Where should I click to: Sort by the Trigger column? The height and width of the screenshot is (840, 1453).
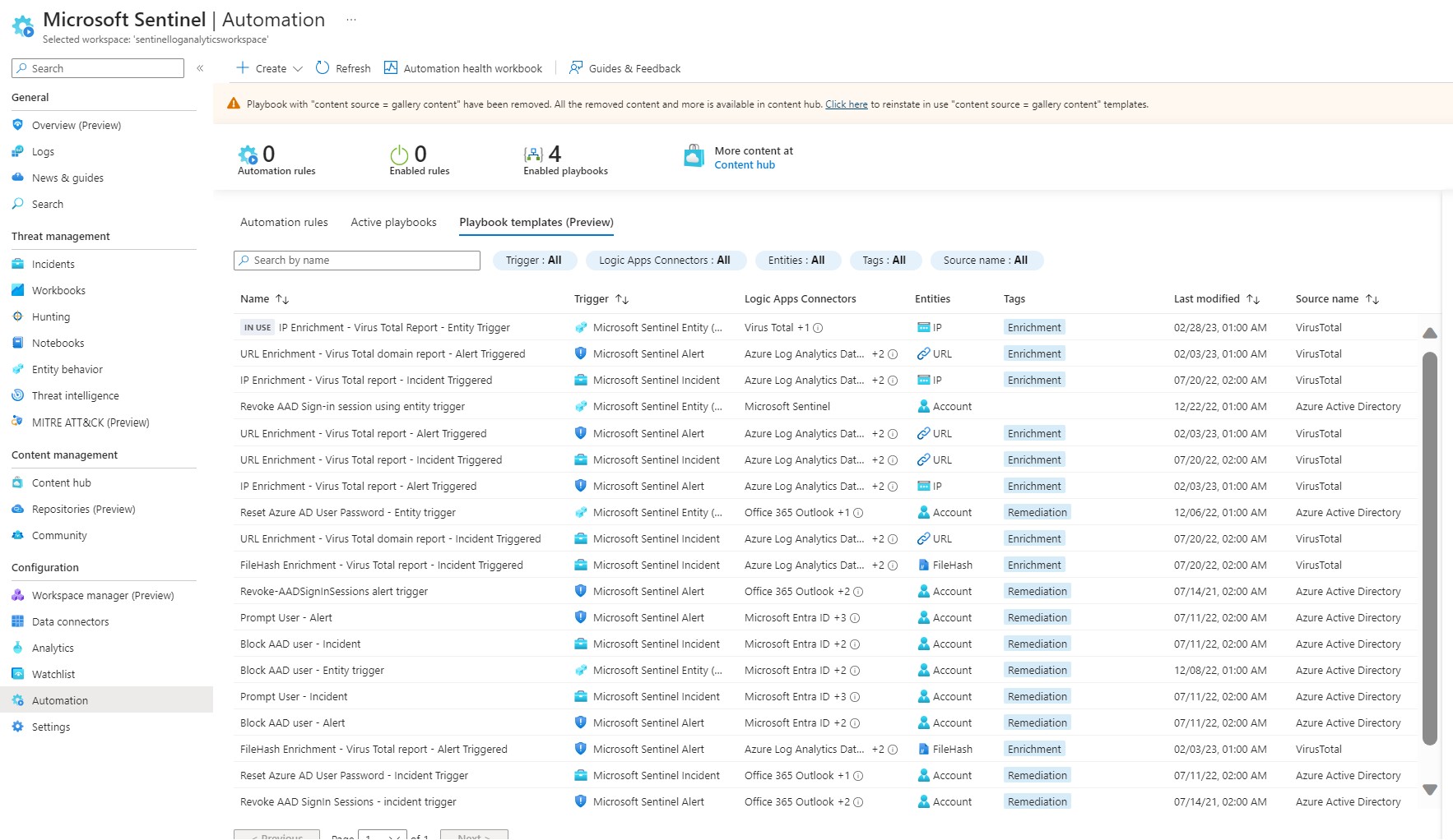pyautogui.click(x=601, y=299)
